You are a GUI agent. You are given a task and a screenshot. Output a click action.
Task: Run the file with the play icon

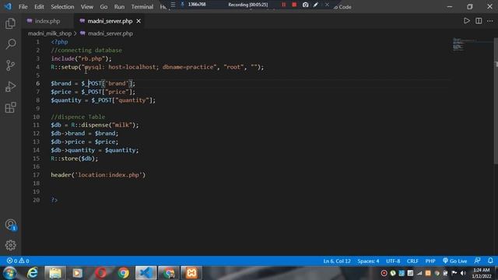pyautogui.click(x=466, y=21)
